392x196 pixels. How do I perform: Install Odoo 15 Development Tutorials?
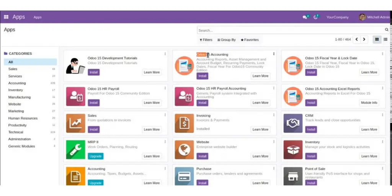(x=94, y=72)
